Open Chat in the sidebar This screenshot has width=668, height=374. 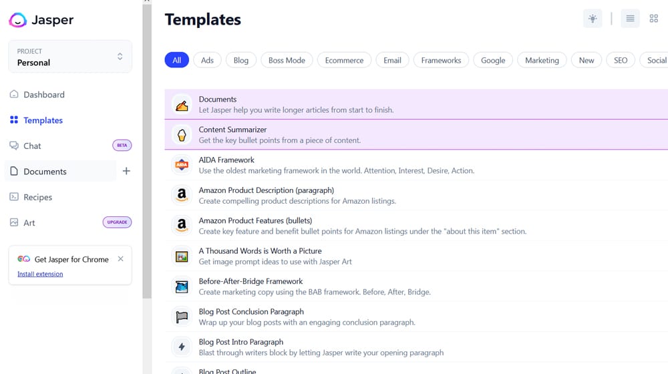pos(32,146)
